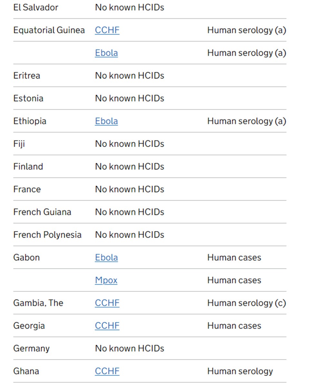Click the French Guiana row label
This screenshot has height=388, width=322.
[x=42, y=212]
